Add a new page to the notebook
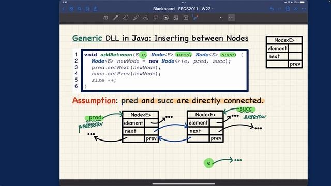331x186 pixels. click(x=288, y=9)
